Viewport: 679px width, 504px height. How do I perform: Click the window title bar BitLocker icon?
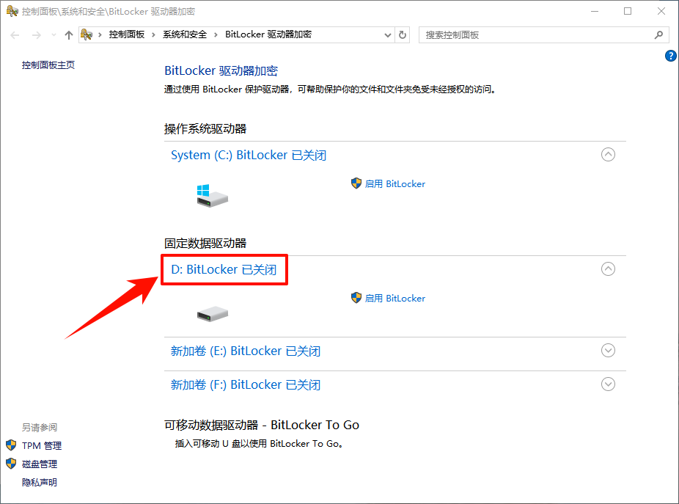(x=12, y=11)
